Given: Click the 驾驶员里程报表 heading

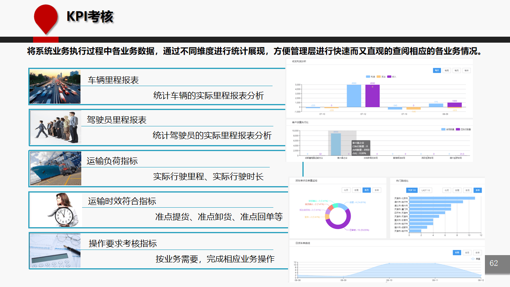Looking at the screenshot, I should (117, 120).
